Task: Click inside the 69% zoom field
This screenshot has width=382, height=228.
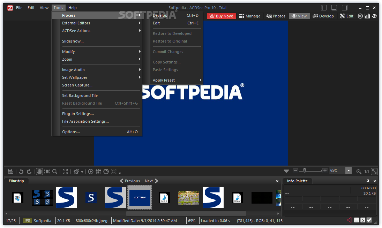Action: [337, 170]
